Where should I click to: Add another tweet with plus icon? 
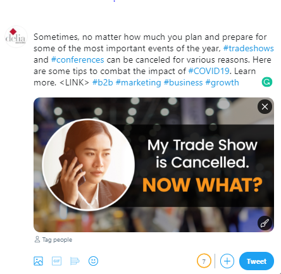click(227, 261)
